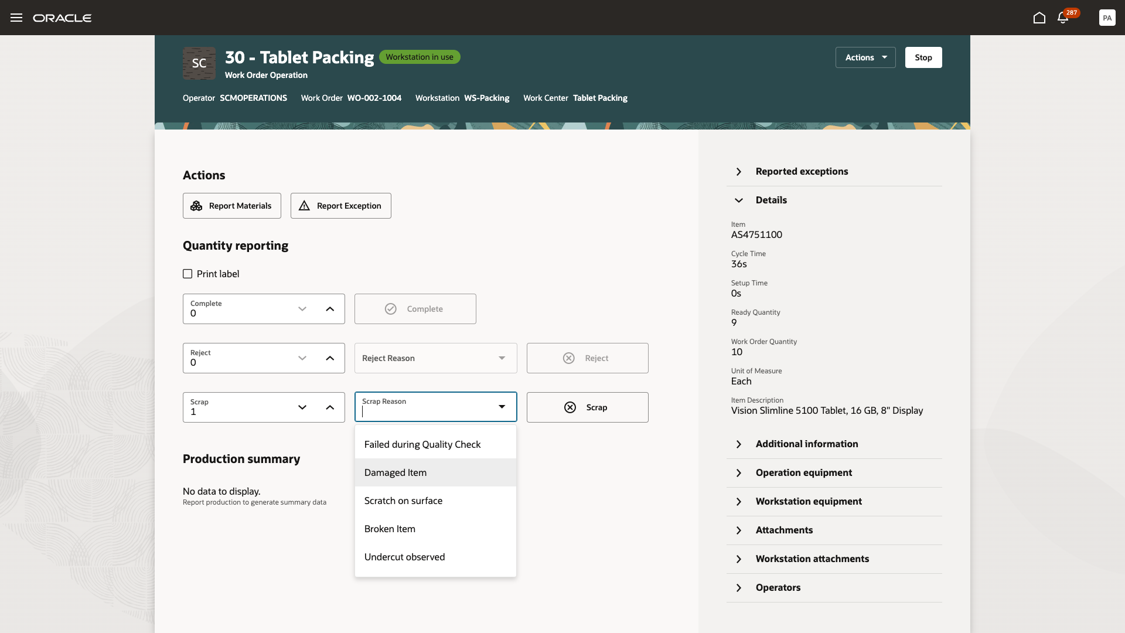Click the Report Materials cubes icon
This screenshot has width=1125, height=633.
(196, 206)
